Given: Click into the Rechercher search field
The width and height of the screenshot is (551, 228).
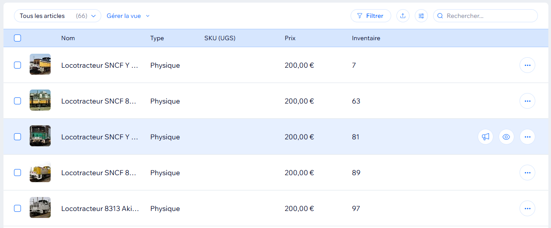Looking at the screenshot, I should point(489,16).
